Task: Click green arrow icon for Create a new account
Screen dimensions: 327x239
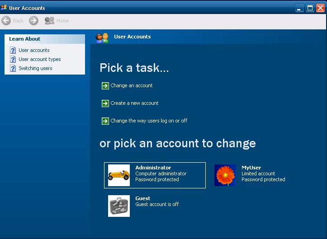Action: [x=105, y=103]
